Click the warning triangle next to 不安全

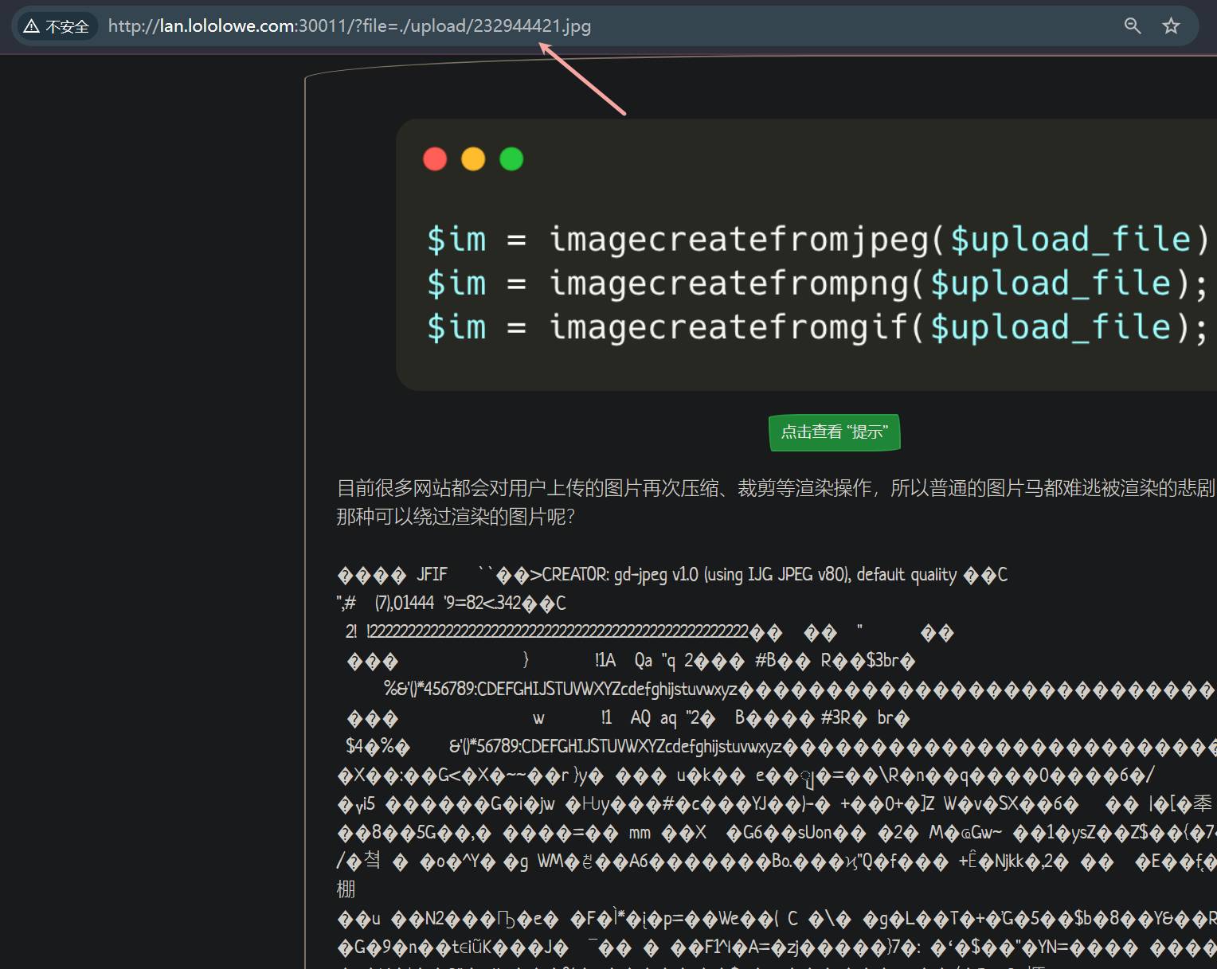click(30, 25)
